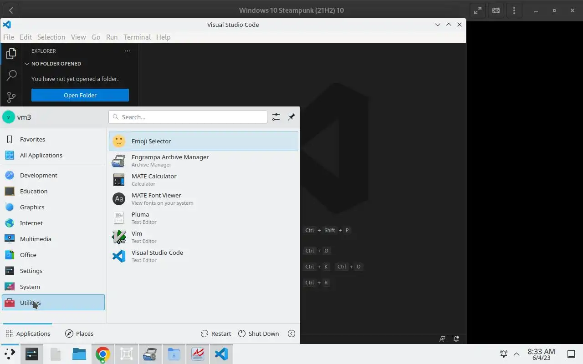583x364 pixels.
Task: Select the Internet category
Action: 53,223
